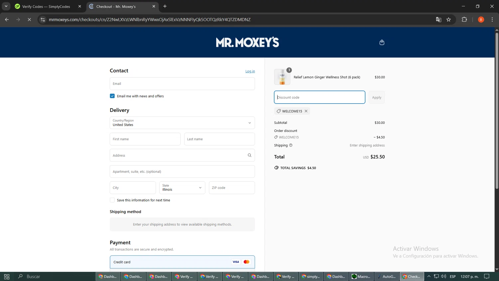Open the Chrome profile avatar B

click(x=481, y=20)
